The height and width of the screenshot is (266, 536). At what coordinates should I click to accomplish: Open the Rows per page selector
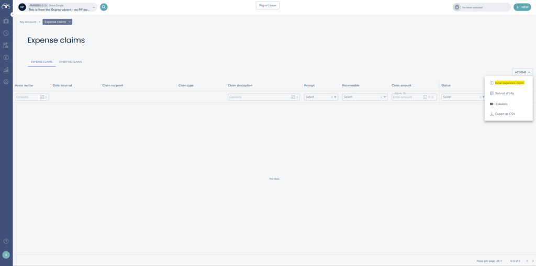499,260
